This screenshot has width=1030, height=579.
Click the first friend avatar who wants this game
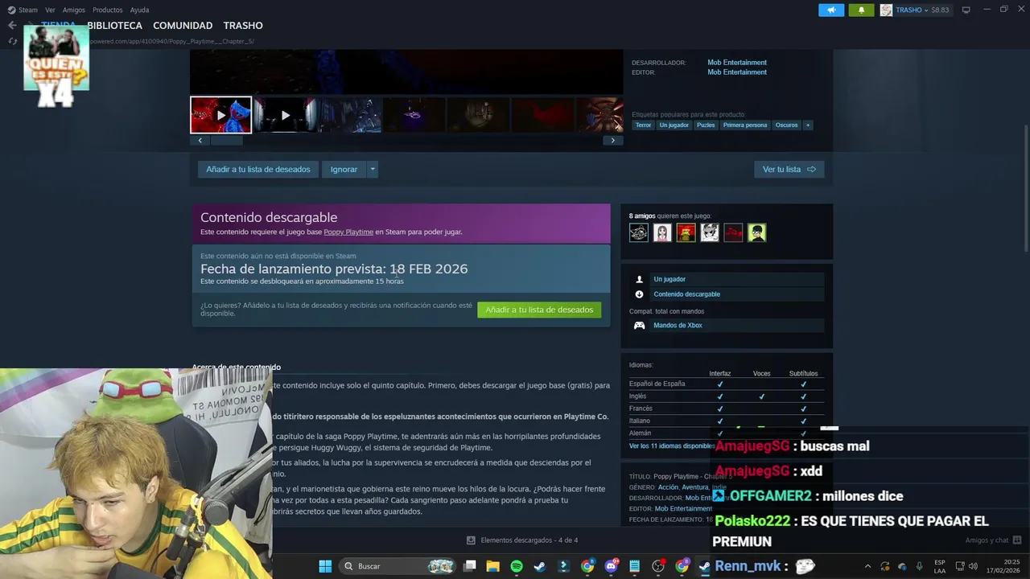click(639, 233)
